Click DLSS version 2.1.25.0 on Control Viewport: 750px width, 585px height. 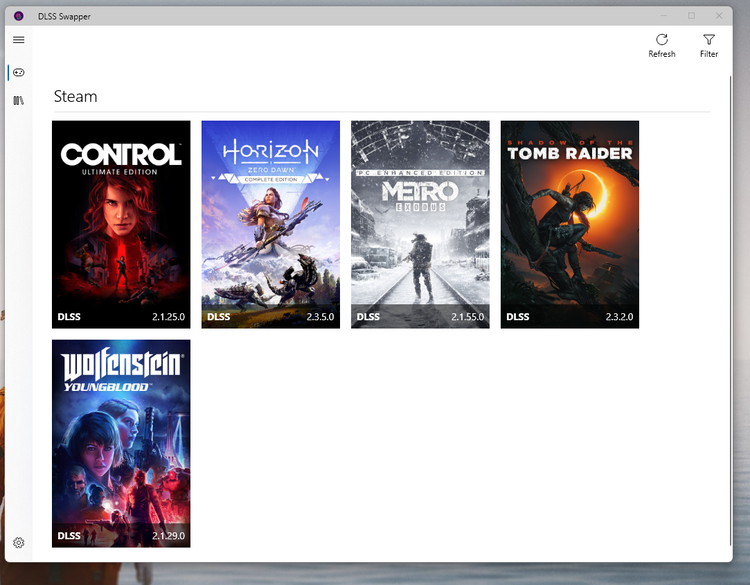coord(168,317)
